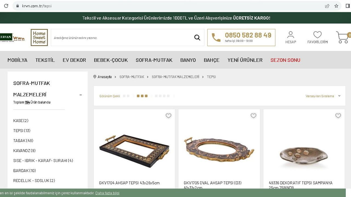Click the share page icon in address bar
This screenshot has height=197, width=351.
tap(327, 6)
